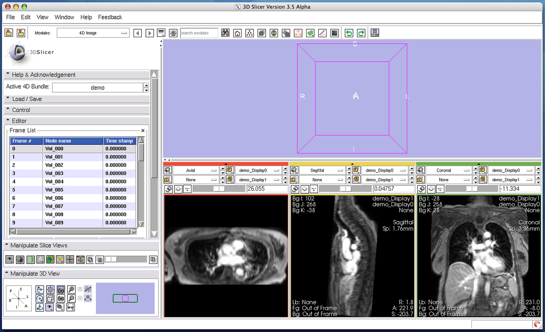This screenshot has width=545, height=332.
Task: Click the Redo arrow icon in the toolbar
Action: [361, 33]
